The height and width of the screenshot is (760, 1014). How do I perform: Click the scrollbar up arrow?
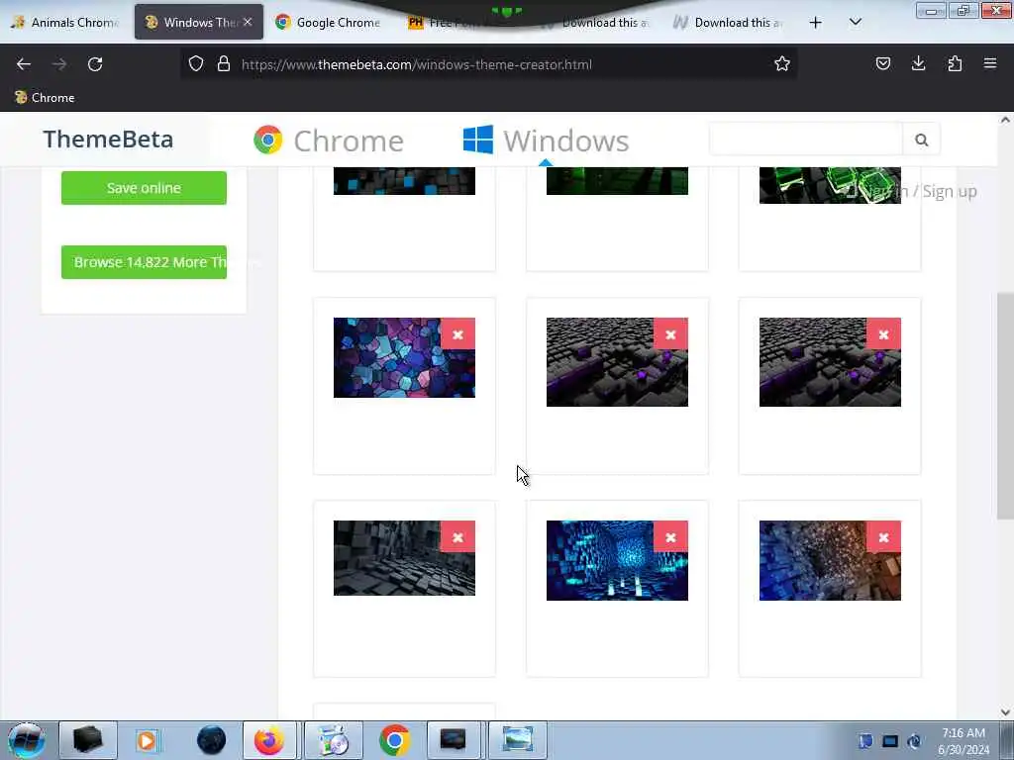[x=1005, y=120]
